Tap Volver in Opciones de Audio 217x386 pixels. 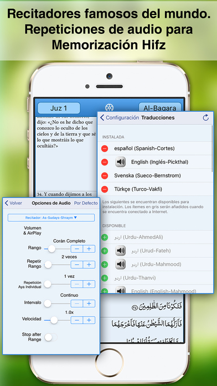tap(13, 203)
